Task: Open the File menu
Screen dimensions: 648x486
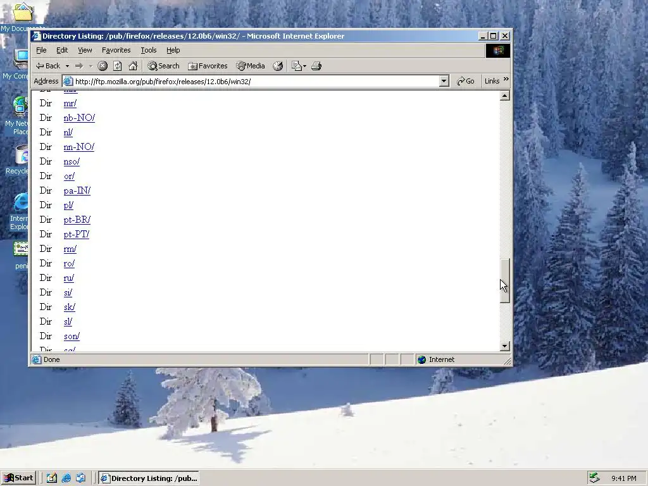Action: [41, 50]
